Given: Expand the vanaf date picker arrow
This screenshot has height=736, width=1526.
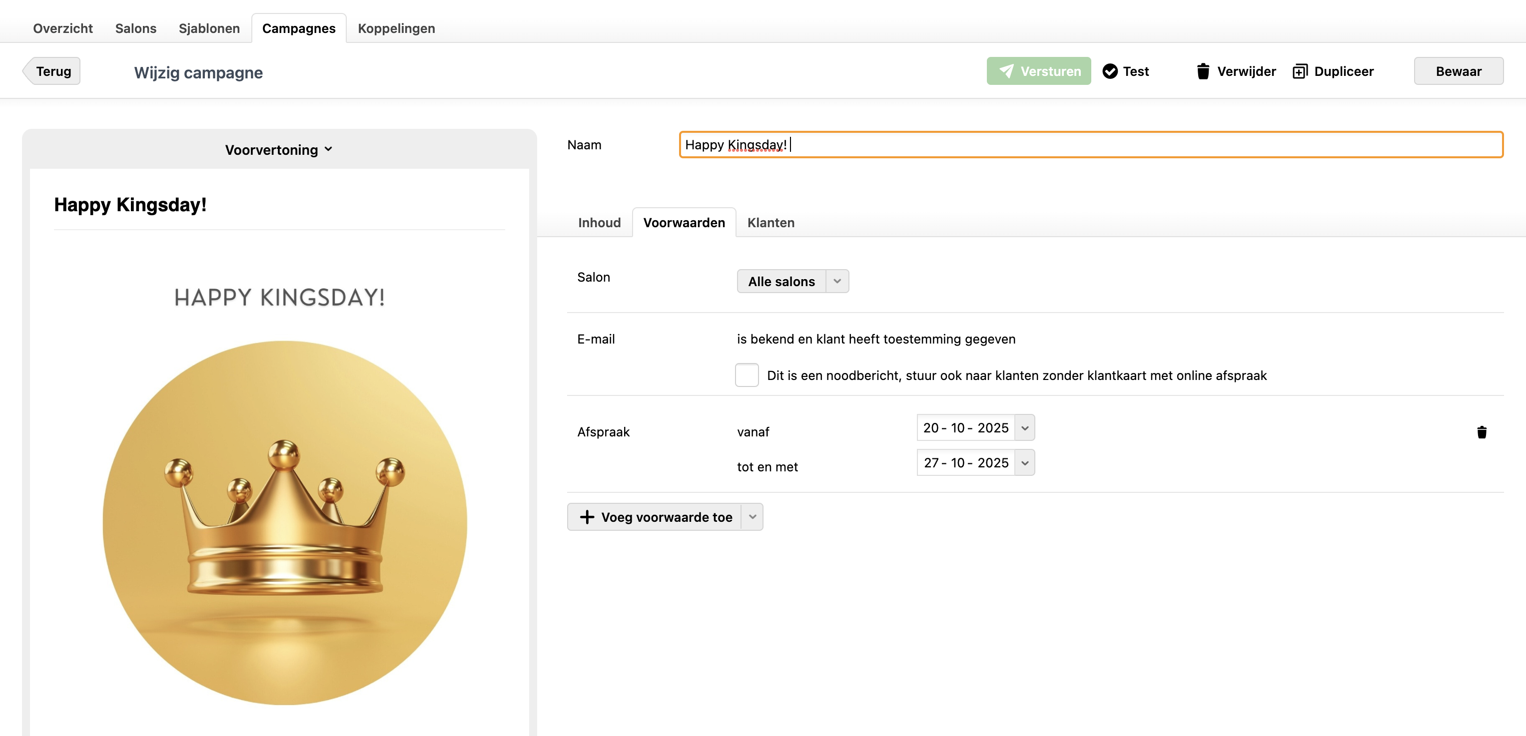Looking at the screenshot, I should pyautogui.click(x=1024, y=428).
